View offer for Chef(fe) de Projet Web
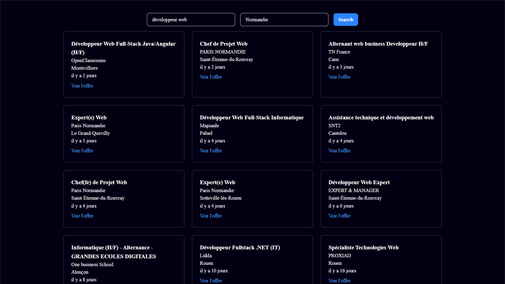Viewport: 505px width, 284px height. point(82,216)
